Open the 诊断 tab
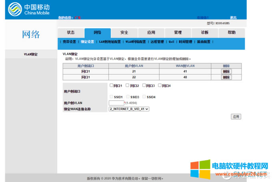272x182 pixels. [204, 32]
